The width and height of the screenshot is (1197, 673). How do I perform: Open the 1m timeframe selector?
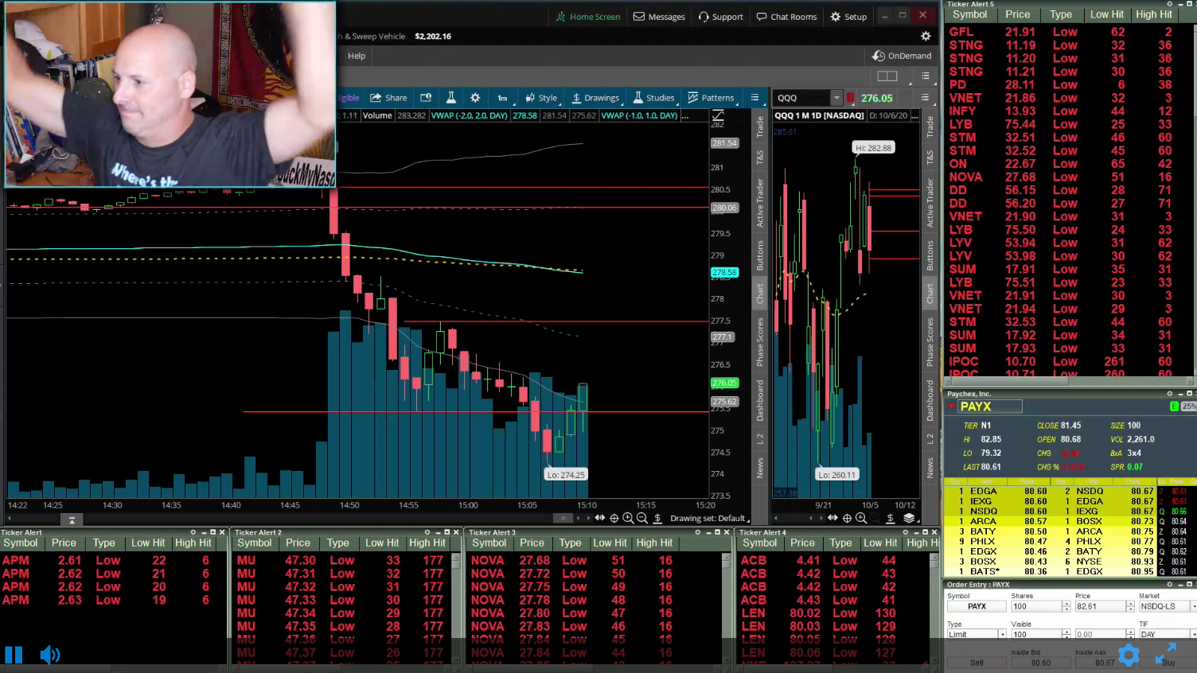click(502, 98)
